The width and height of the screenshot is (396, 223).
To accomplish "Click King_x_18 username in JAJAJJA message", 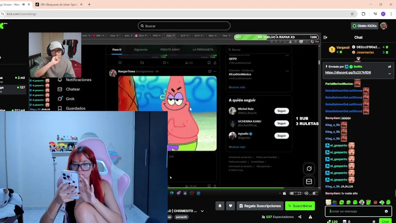I will (x=332, y=186).
